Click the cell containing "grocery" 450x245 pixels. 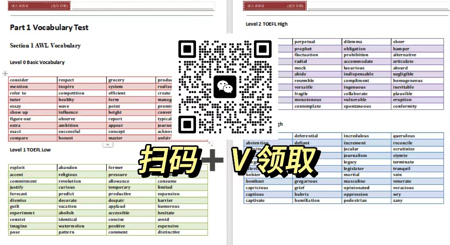tap(131, 80)
